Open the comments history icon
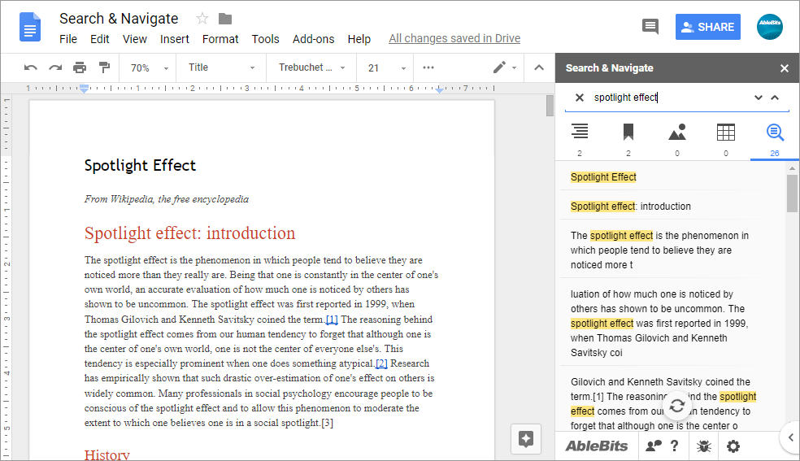Image resolution: width=800 pixels, height=461 pixels. tap(650, 27)
